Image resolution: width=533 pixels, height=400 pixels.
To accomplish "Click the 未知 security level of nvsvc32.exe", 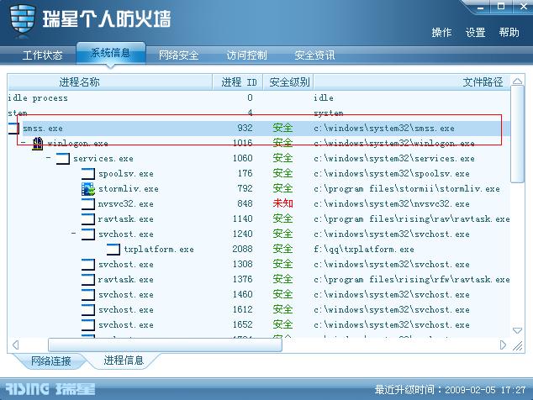I will point(282,203).
